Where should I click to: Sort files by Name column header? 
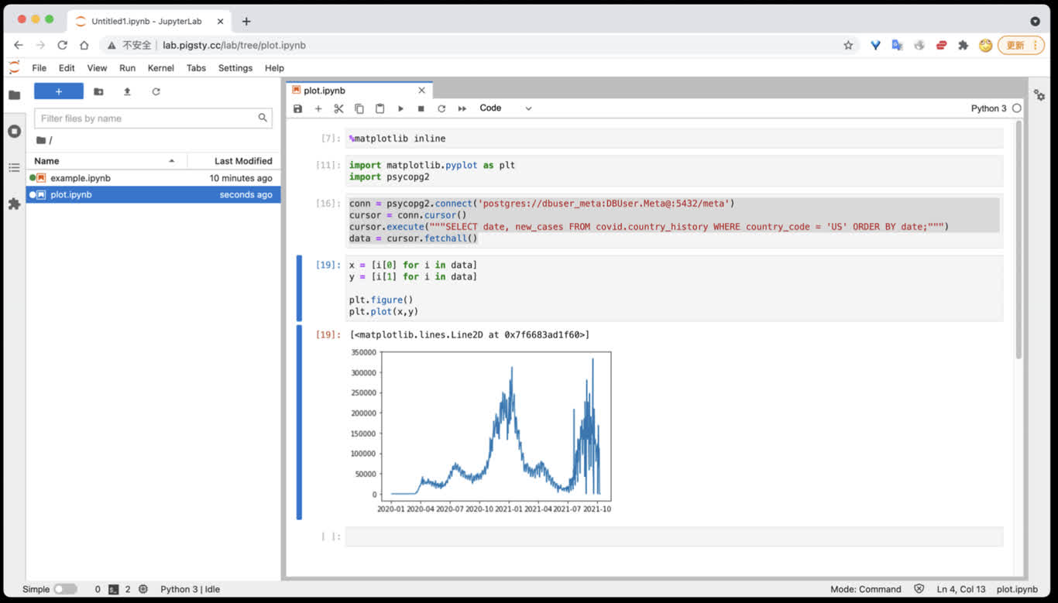pos(46,161)
